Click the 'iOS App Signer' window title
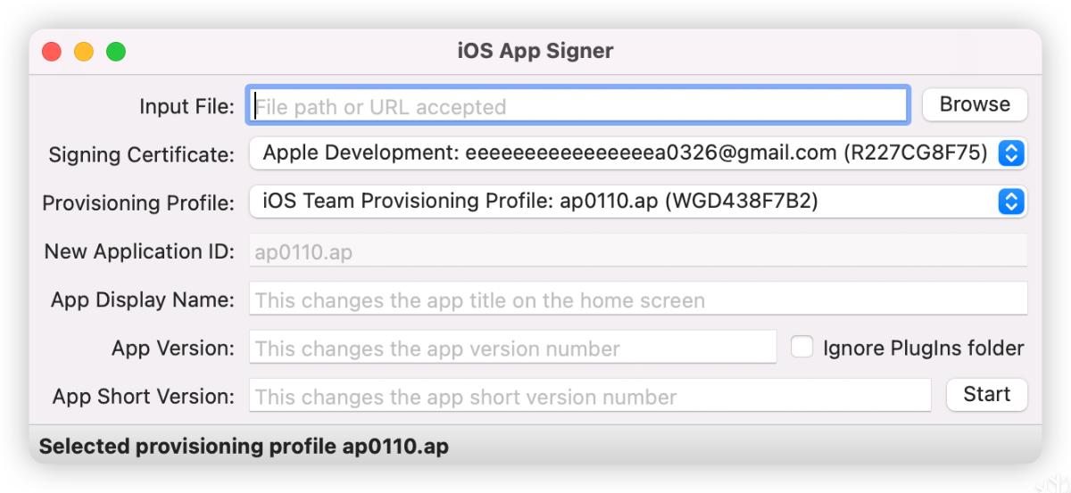The image size is (1071, 493). tap(535, 51)
